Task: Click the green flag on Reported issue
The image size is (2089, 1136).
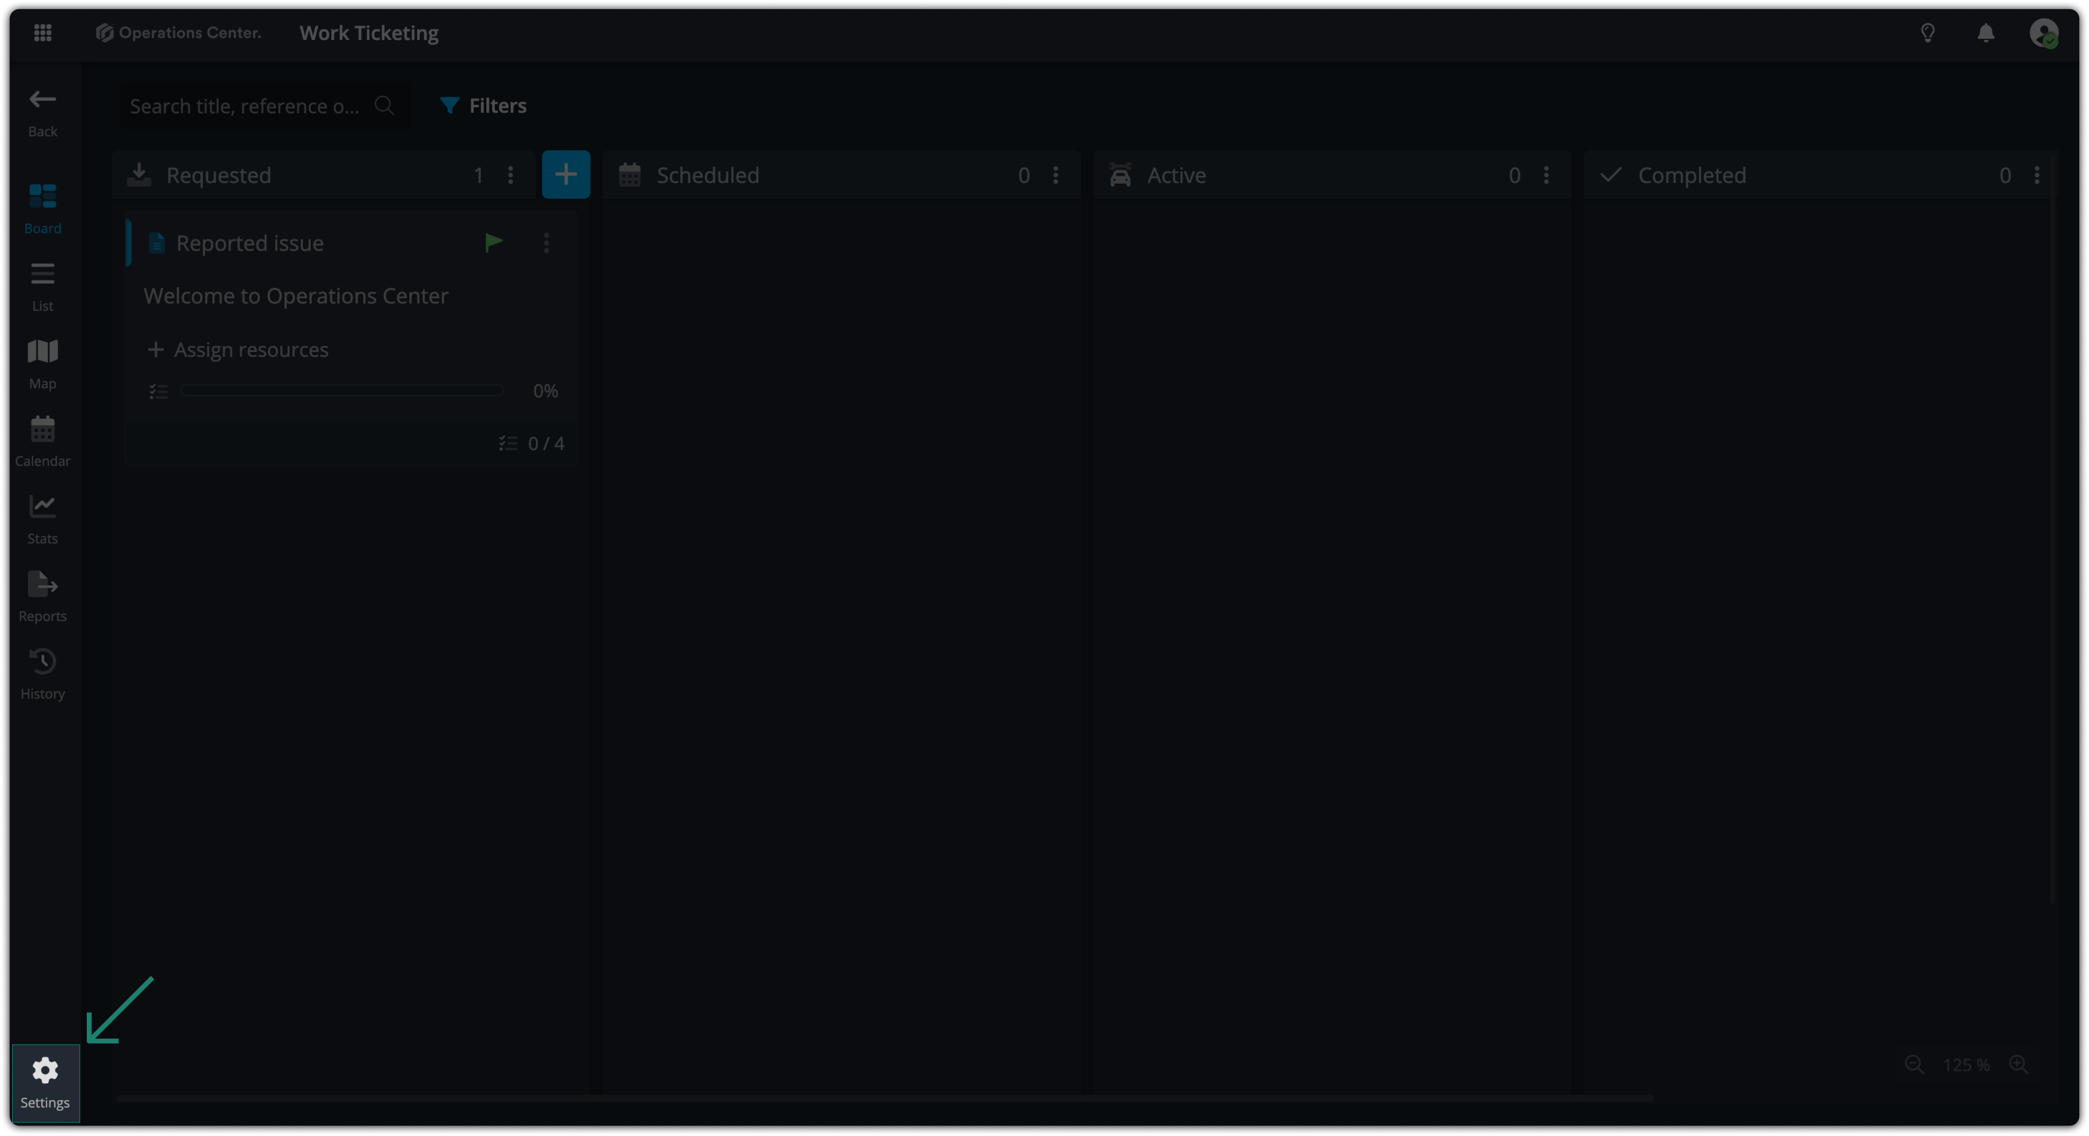Action: point(494,242)
